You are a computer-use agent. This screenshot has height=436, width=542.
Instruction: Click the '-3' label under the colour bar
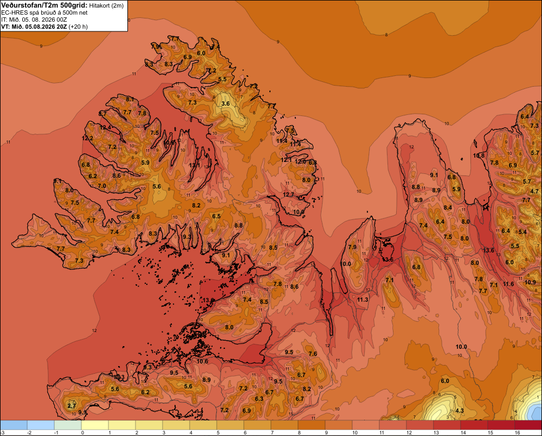(2, 433)
